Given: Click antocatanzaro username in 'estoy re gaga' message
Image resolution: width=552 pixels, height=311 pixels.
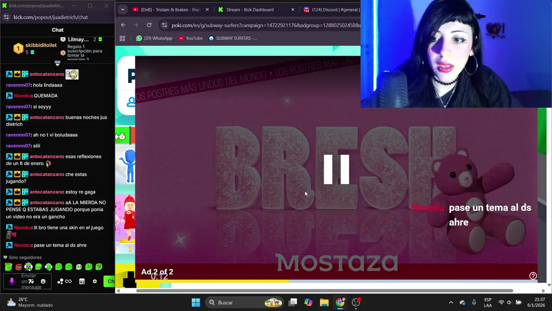Looking at the screenshot, I should click(x=47, y=192).
